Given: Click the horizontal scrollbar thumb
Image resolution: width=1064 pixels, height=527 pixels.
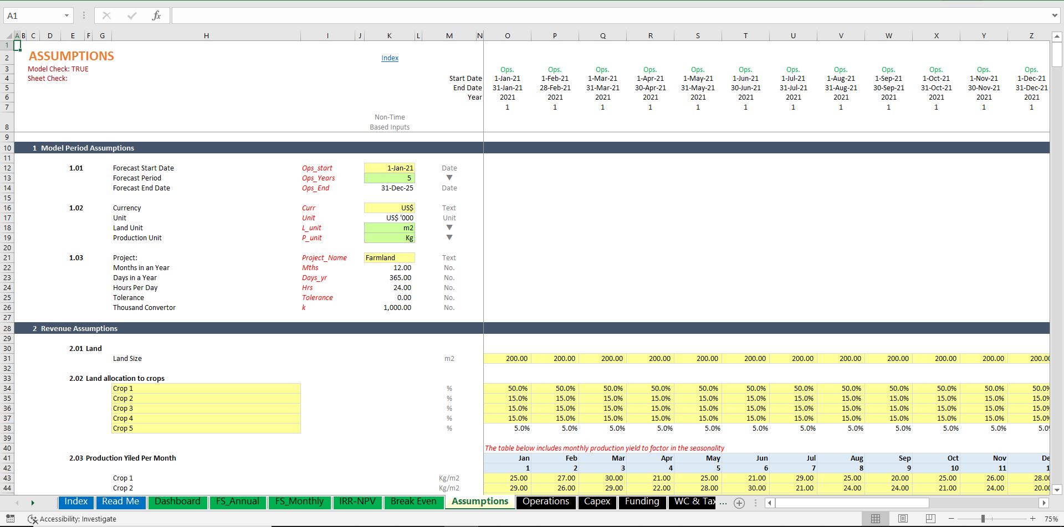Looking at the screenshot, I should click(852, 503).
